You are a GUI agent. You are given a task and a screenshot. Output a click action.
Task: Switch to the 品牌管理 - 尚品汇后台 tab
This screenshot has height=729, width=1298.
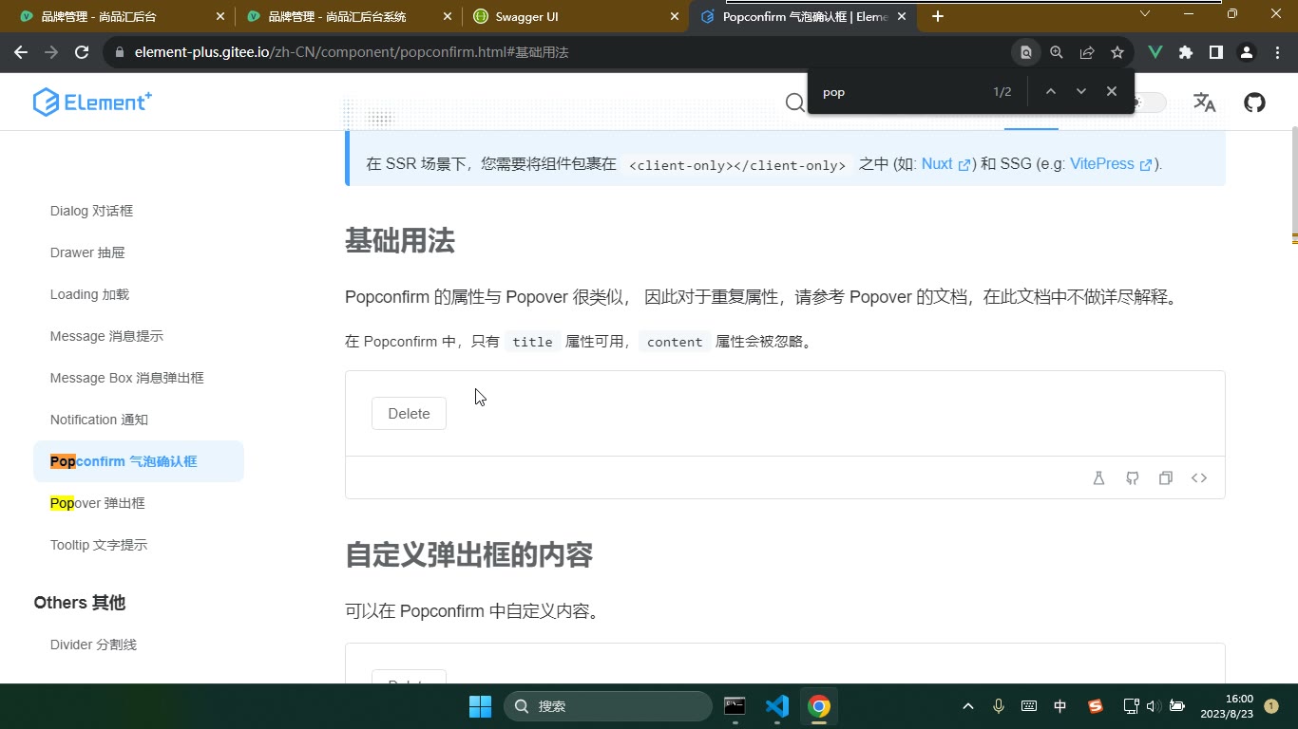[x=121, y=16]
